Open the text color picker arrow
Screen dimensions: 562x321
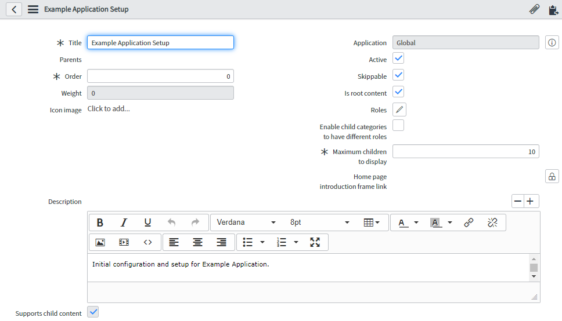416,222
